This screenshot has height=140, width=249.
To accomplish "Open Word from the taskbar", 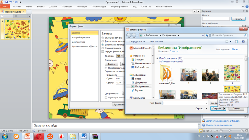I will (84, 136).
